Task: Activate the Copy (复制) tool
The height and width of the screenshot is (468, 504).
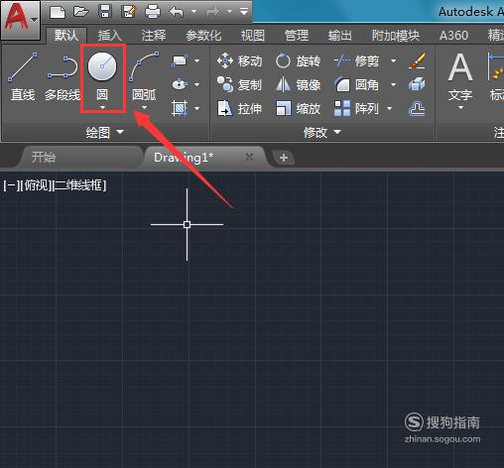Action: (239, 85)
